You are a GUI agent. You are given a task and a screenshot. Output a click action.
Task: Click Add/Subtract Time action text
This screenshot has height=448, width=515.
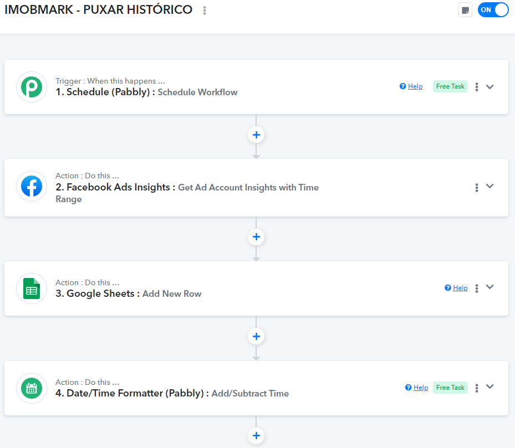250,394
